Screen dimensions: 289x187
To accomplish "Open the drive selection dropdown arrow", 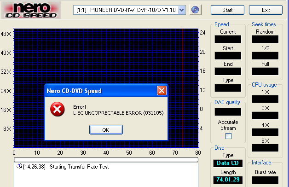I will [x=182, y=10].
